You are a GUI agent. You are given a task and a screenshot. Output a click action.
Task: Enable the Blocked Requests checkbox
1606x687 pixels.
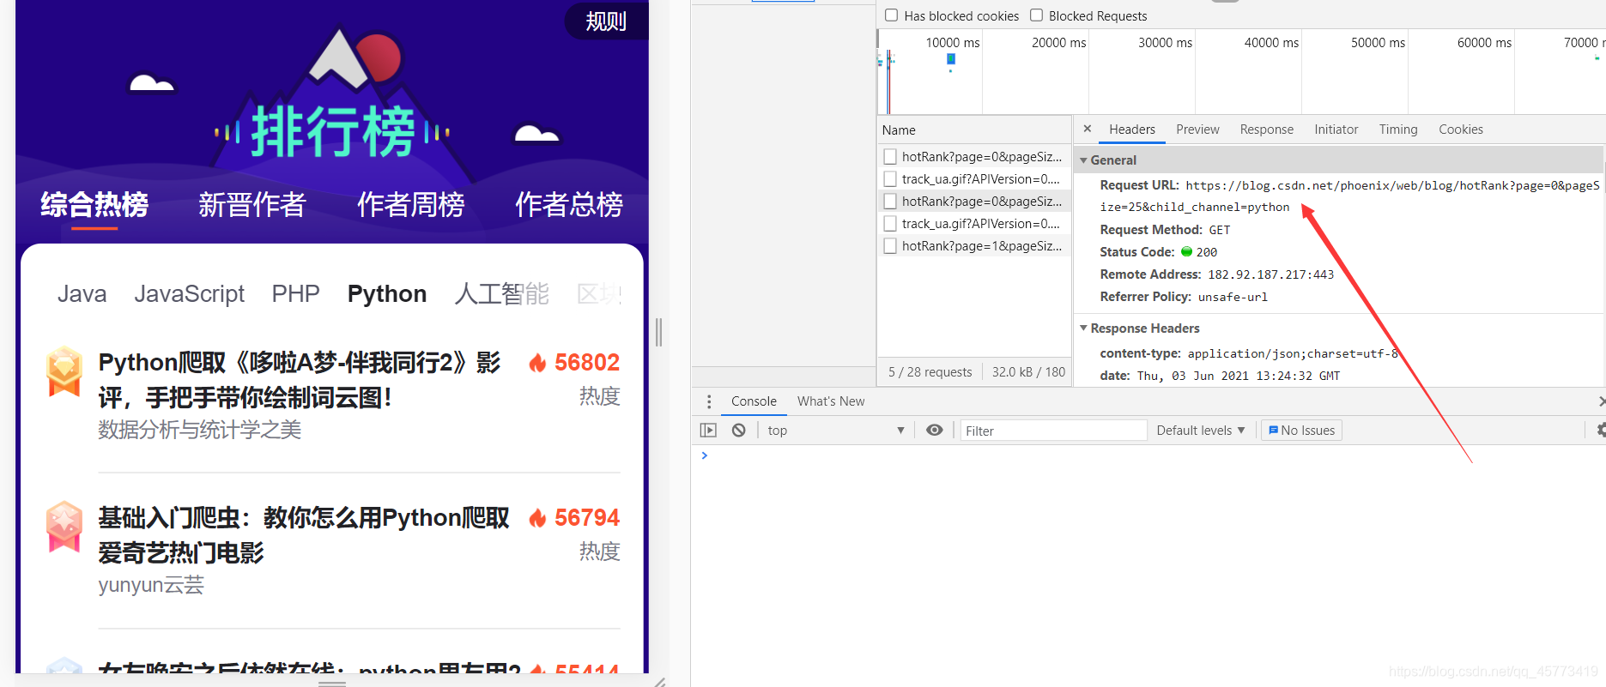point(1036,15)
